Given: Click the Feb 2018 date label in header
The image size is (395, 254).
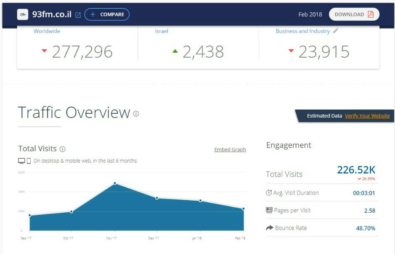Looking at the screenshot, I should click(310, 14).
